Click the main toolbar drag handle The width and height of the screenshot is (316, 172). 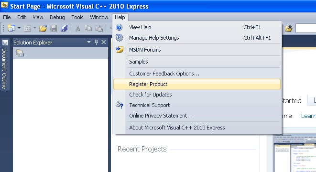coord(3,28)
